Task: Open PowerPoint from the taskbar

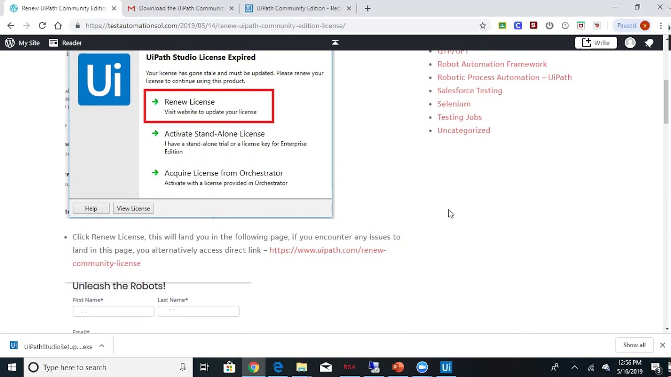Action: coord(398,367)
